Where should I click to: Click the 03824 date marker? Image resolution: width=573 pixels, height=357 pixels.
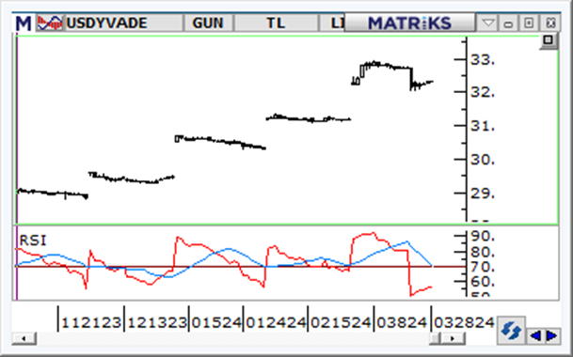tap(402, 322)
